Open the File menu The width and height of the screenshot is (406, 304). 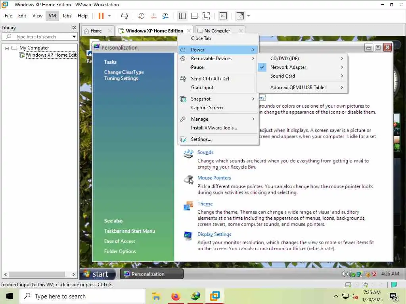click(8, 16)
